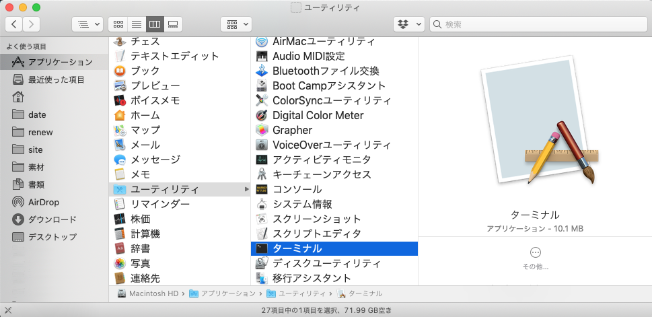
Task: Select the スクリプトエディタ icon
Action: pyautogui.click(x=262, y=234)
